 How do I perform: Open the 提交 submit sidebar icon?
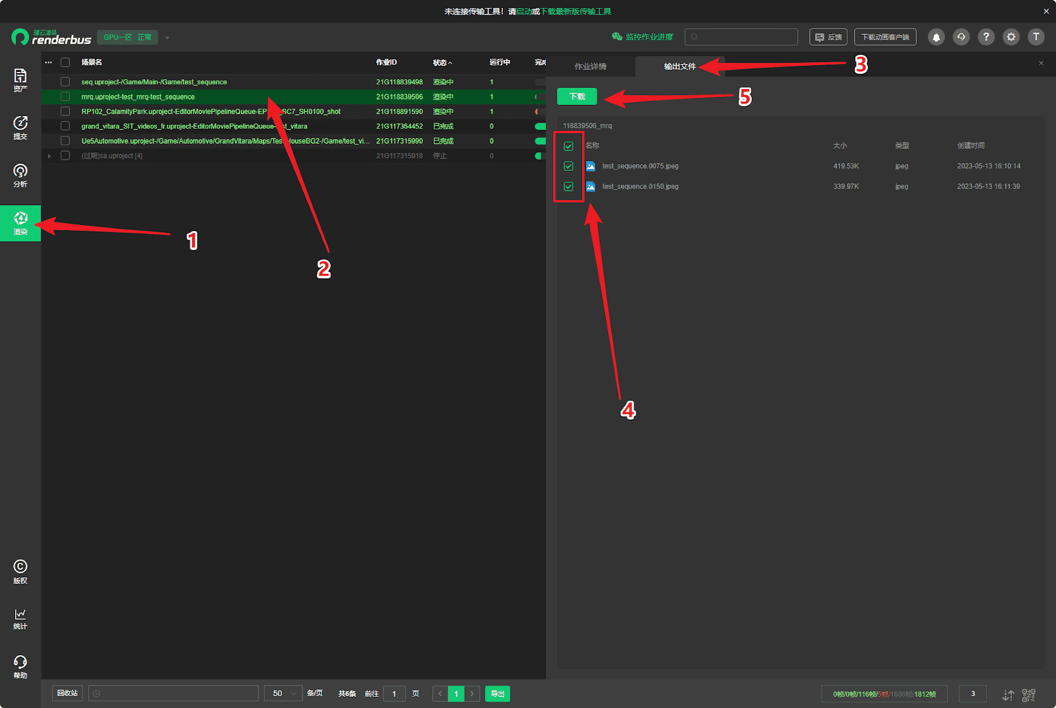(20, 127)
